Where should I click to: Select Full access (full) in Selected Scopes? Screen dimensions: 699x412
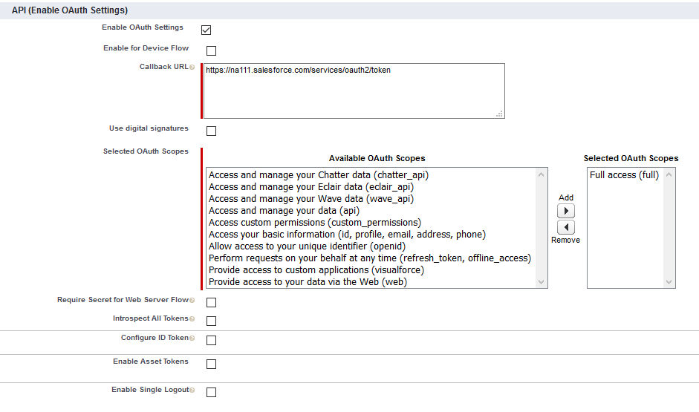(x=624, y=175)
